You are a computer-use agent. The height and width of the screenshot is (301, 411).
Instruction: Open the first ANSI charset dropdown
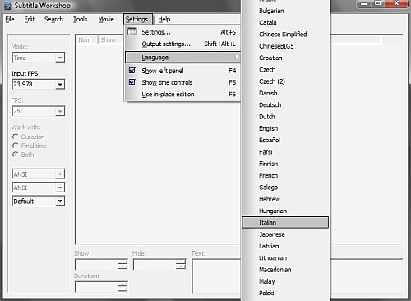pyautogui.click(x=39, y=174)
